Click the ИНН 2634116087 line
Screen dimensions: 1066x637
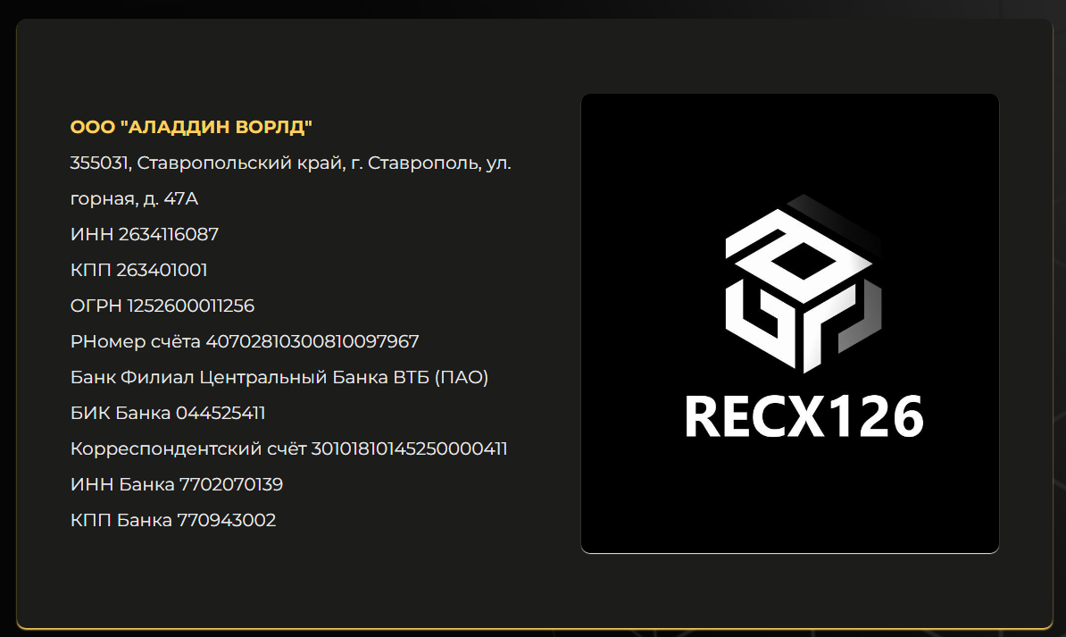pos(145,234)
